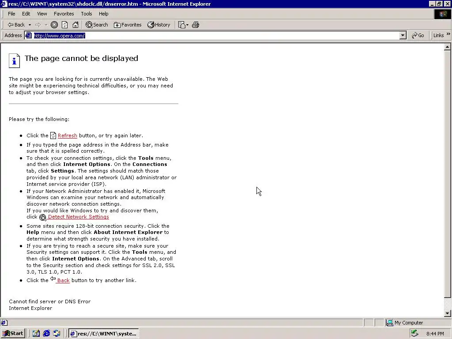The width and height of the screenshot is (452, 339).
Task: Select the res://C:\WINNT taskbar button
Action: pyautogui.click(x=104, y=334)
